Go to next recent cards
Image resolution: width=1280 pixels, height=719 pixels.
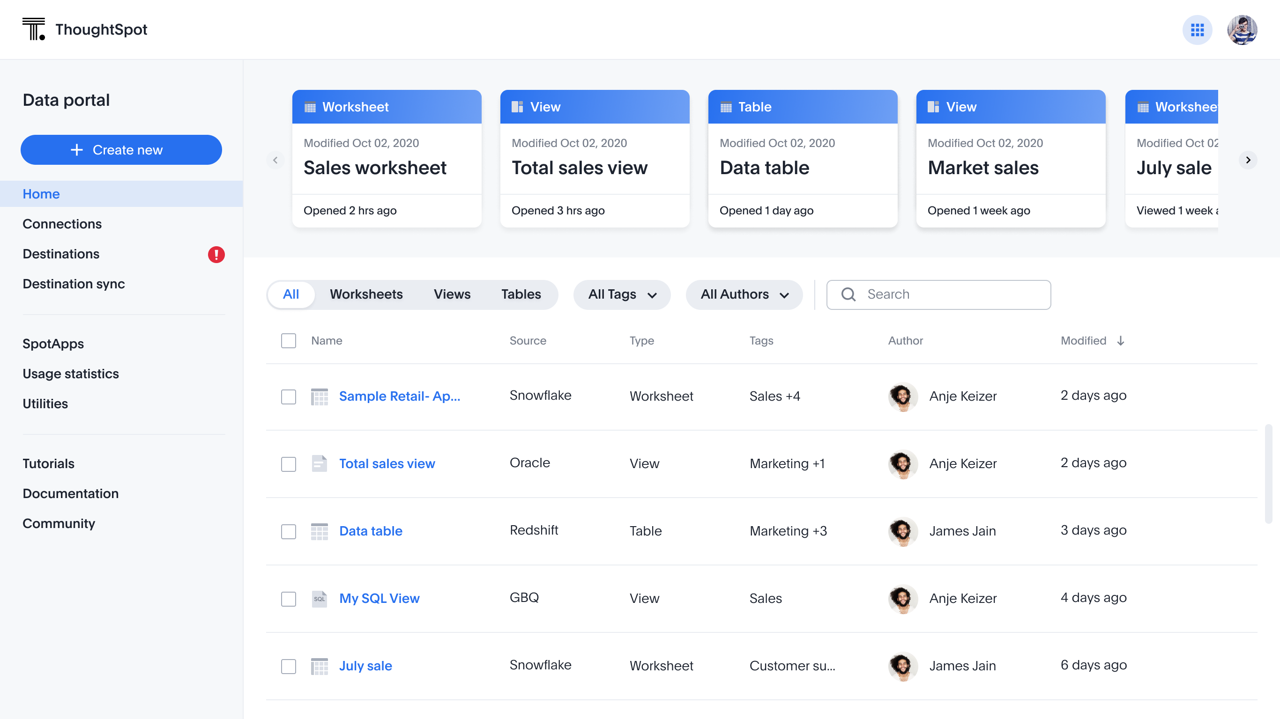(x=1248, y=160)
